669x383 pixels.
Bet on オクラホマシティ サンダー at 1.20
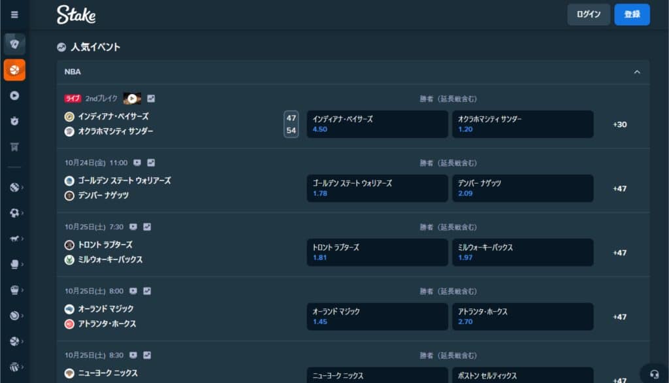click(522, 124)
